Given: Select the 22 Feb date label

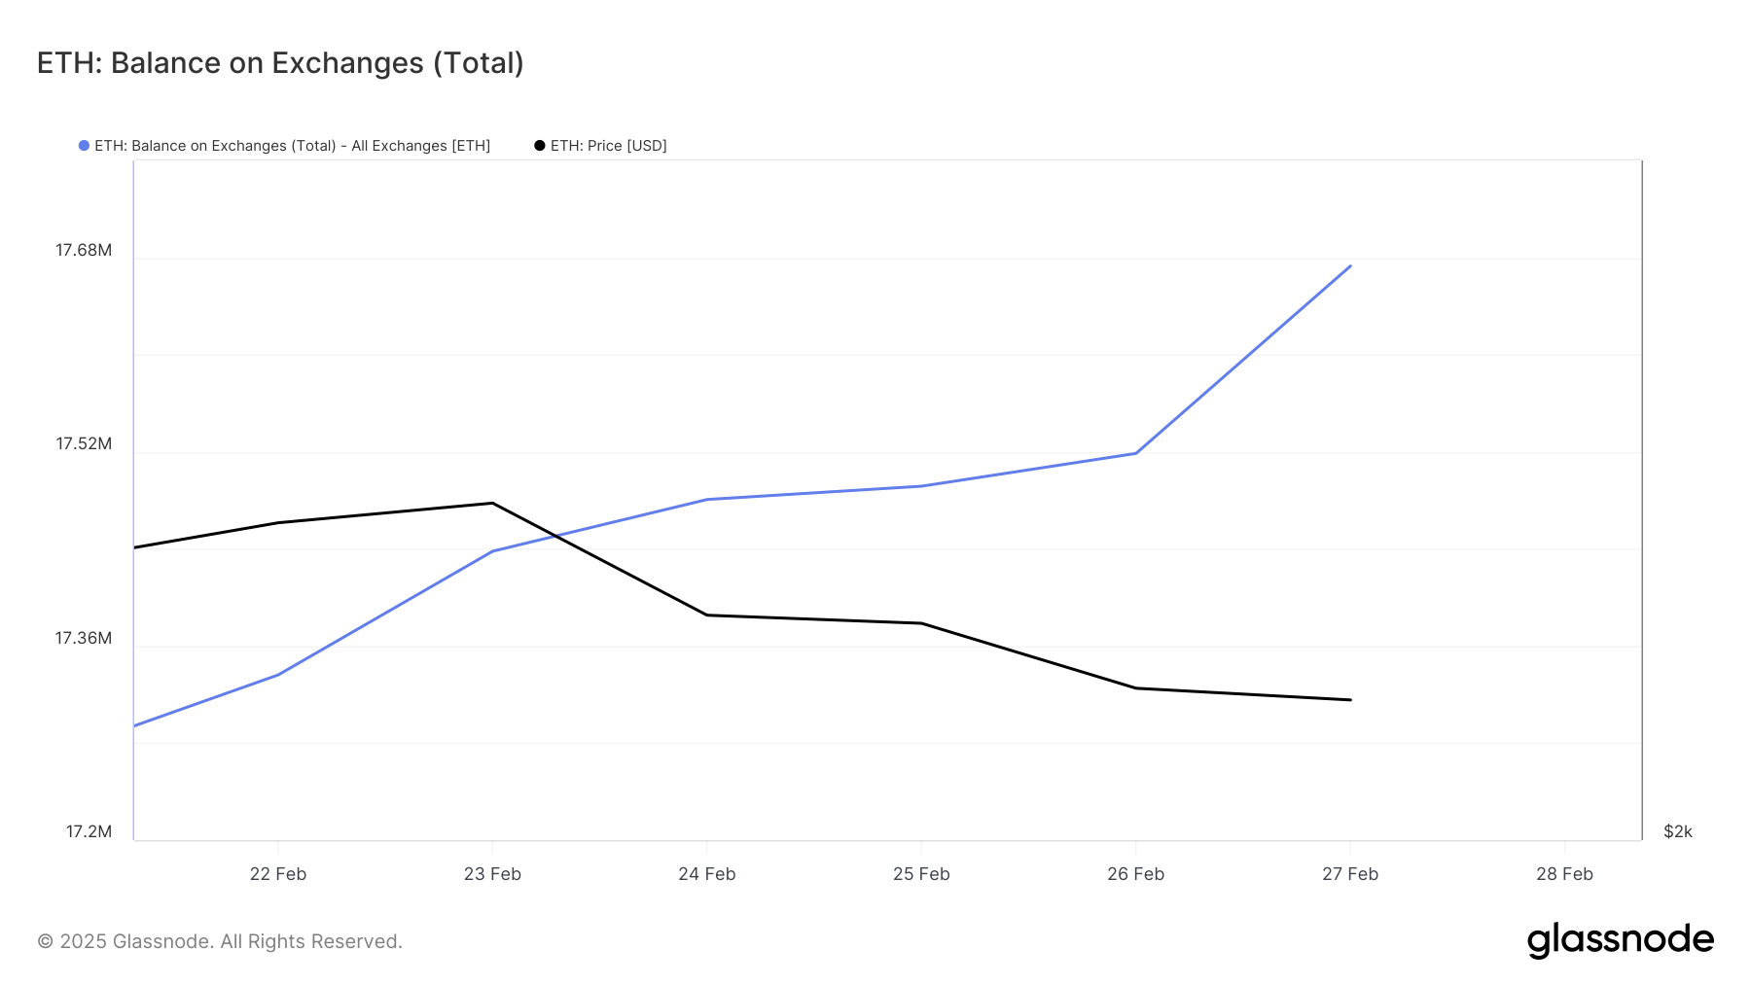Looking at the screenshot, I should click(x=278, y=874).
